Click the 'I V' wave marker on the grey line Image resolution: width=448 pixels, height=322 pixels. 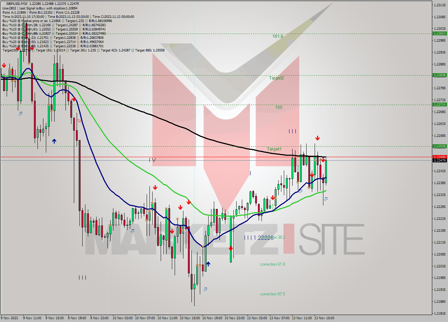[152, 160]
